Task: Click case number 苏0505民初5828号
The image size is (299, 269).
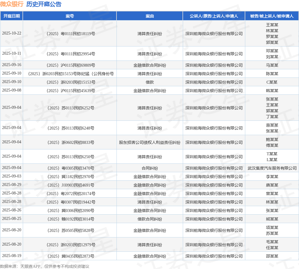Action: click(71, 230)
